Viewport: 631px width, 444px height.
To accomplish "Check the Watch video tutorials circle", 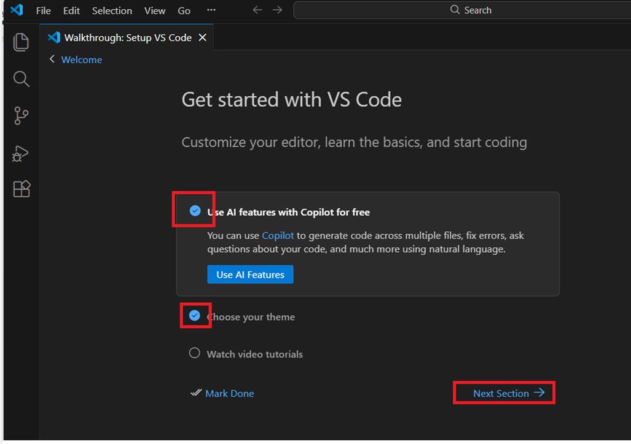I will 195,353.
